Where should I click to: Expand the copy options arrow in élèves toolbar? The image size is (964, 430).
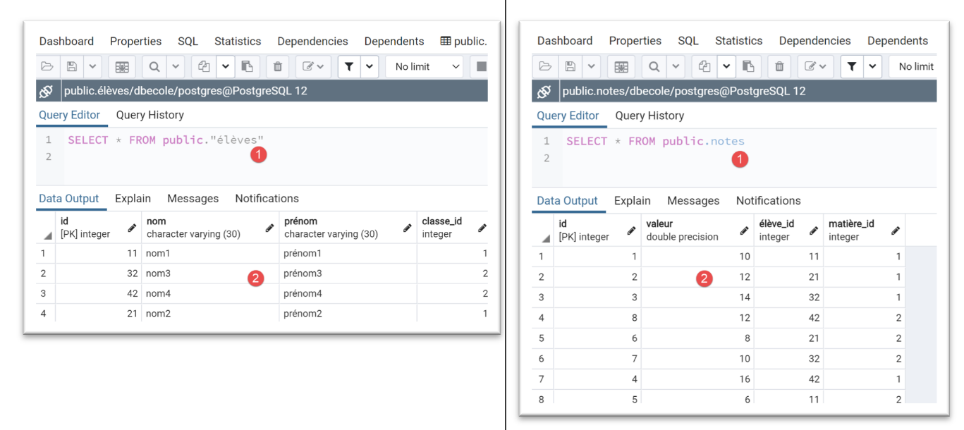click(225, 67)
